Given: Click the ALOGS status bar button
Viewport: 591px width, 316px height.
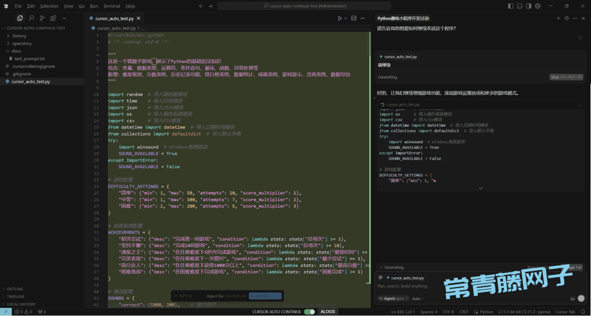Looking at the screenshot, I should click(328, 312).
